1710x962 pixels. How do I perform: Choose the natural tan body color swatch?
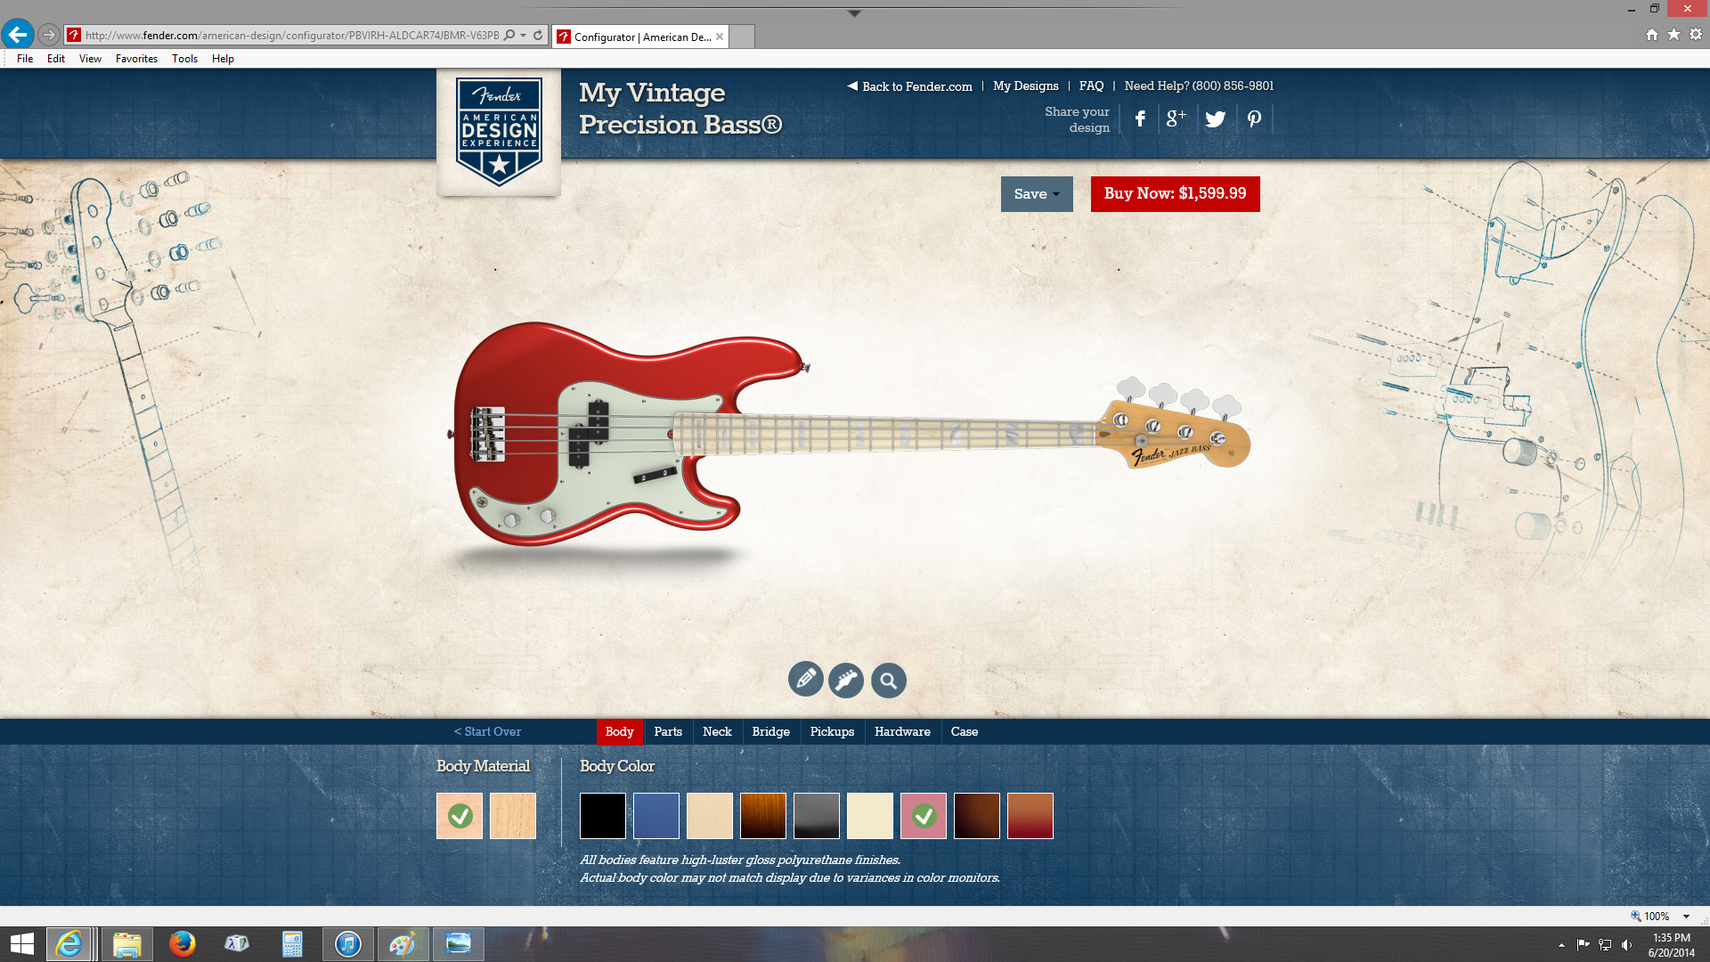710,816
